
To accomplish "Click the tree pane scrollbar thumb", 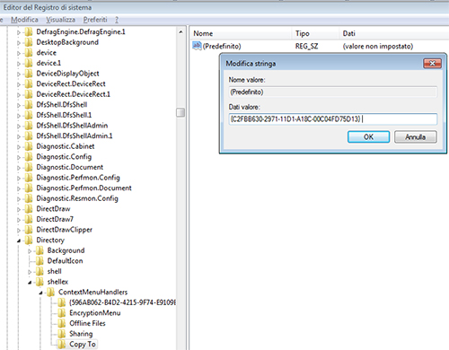I will (180, 112).
